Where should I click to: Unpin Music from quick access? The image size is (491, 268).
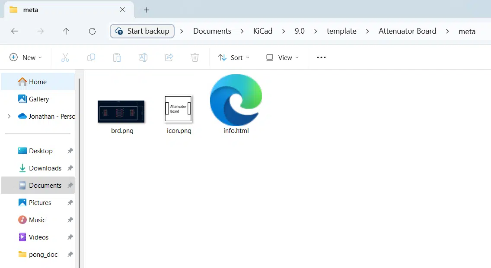pos(70,220)
